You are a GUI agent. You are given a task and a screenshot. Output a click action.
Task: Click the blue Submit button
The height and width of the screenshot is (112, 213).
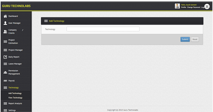(x=185, y=39)
